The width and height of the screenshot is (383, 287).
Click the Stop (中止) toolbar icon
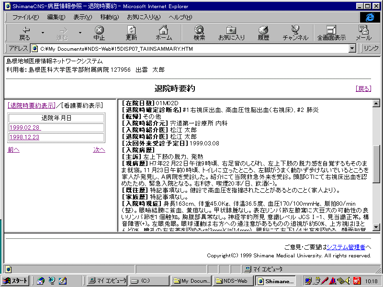pyautogui.click(x=99, y=33)
